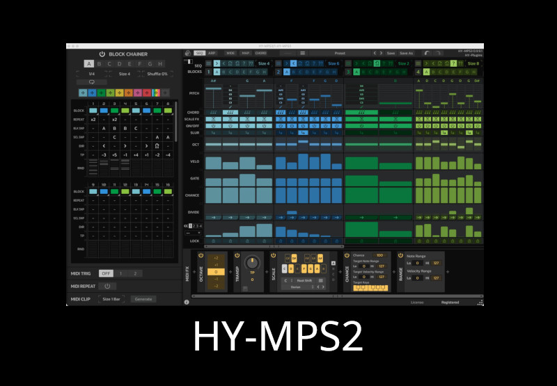Open the Size 6 selector of sequencer 2
Image resolution: width=557 pixels, height=386 pixels.
point(334,63)
